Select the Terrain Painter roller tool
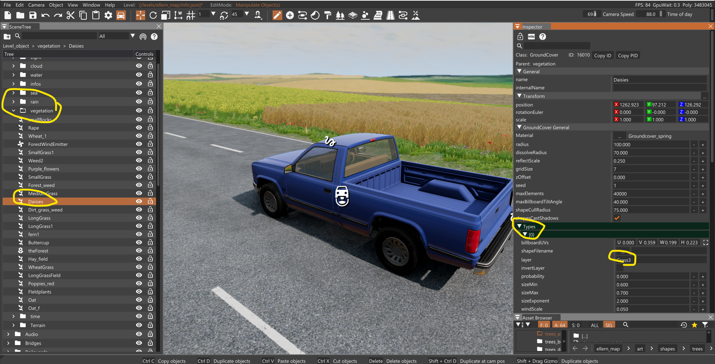Screen dimensions: 715x364 click(x=328, y=15)
